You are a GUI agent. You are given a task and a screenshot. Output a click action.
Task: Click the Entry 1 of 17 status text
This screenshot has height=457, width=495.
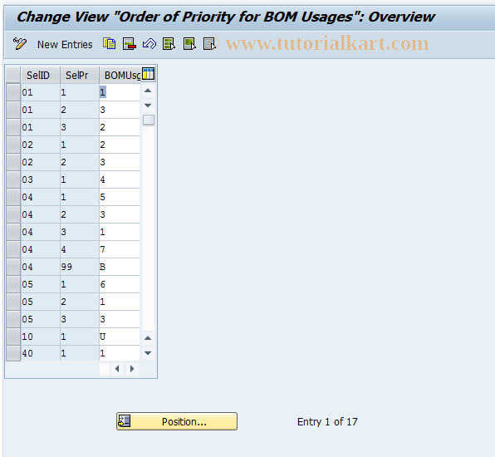tap(327, 421)
